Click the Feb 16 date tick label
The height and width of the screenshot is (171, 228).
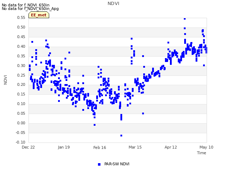click(100, 147)
